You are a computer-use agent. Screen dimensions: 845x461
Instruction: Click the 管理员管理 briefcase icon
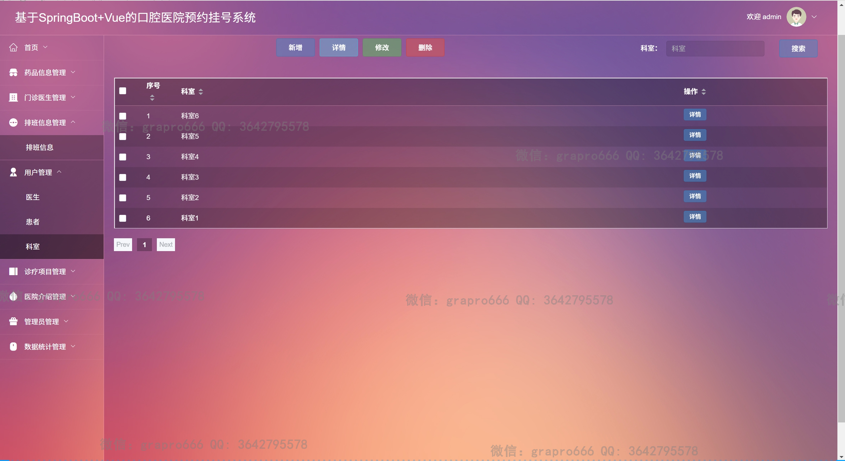point(13,322)
